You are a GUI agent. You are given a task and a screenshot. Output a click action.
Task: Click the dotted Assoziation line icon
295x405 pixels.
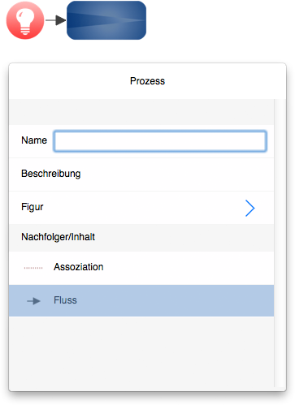33,268
